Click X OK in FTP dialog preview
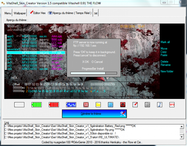Image resolution: width=187 pixels, height=146 pixels. 86,62
